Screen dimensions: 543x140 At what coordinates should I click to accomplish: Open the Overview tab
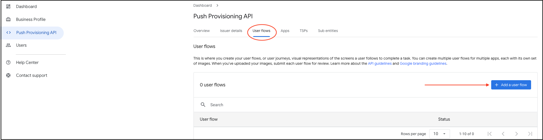(202, 31)
